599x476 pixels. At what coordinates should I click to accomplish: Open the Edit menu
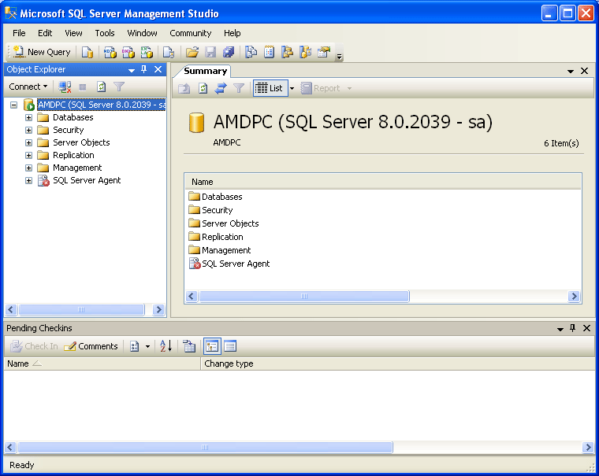[45, 33]
